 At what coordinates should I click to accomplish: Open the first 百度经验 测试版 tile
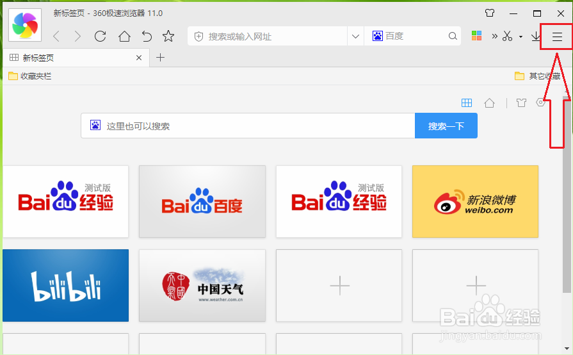pos(66,201)
